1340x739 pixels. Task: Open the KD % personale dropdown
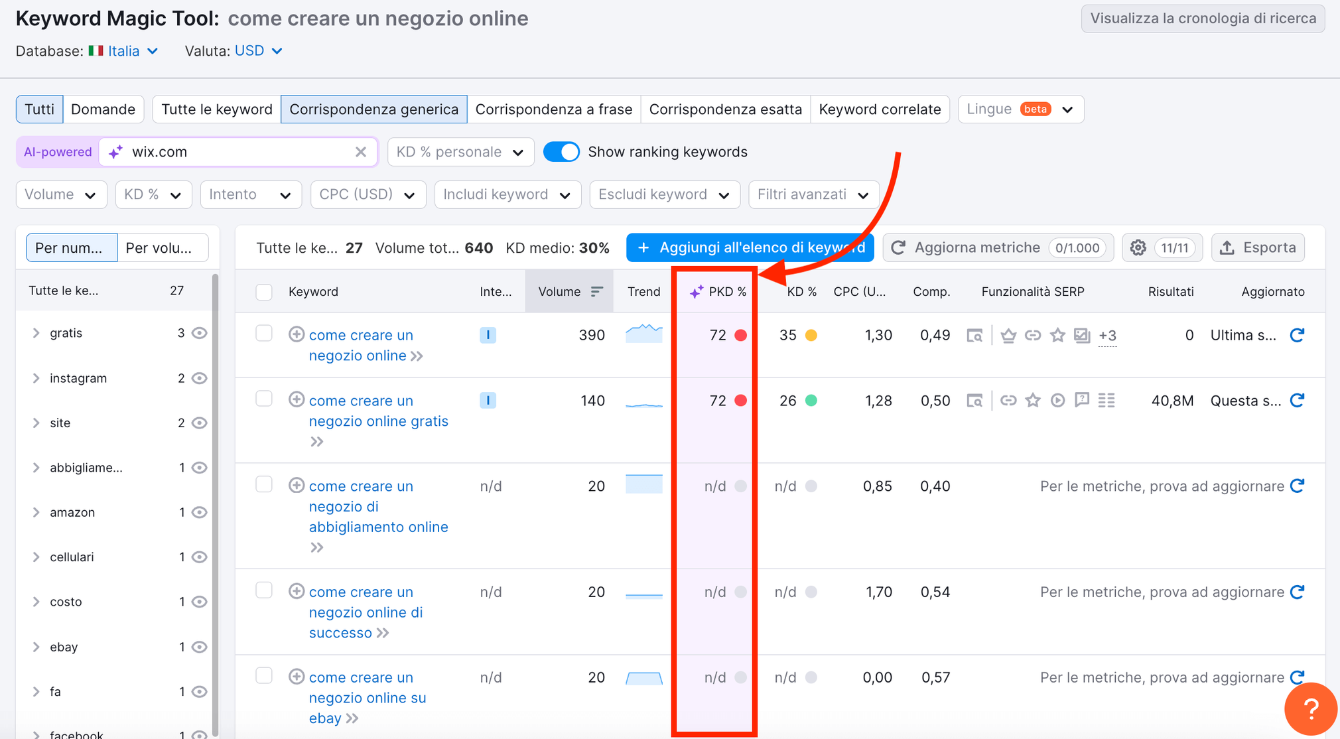(460, 152)
